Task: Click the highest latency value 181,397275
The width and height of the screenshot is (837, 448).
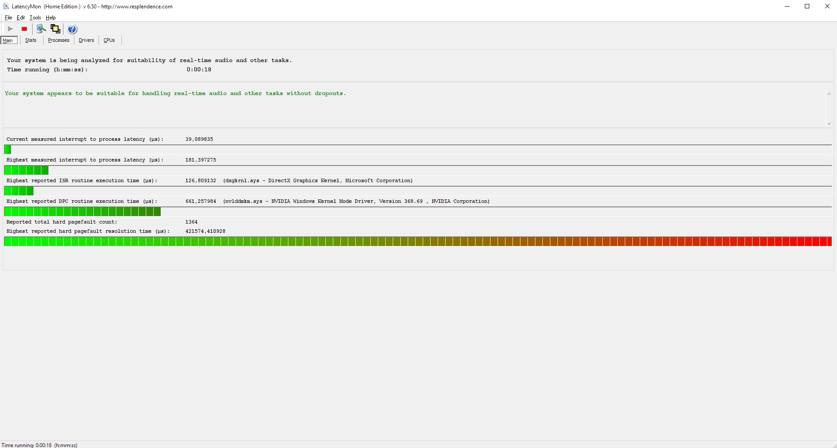Action: pos(201,160)
